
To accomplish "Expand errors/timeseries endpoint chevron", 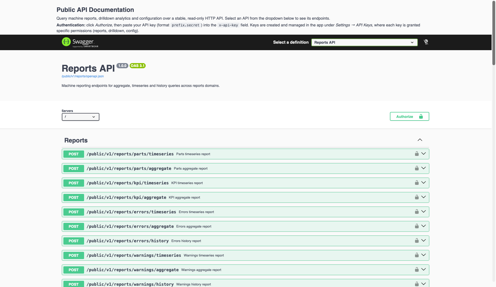I will pos(423,212).
